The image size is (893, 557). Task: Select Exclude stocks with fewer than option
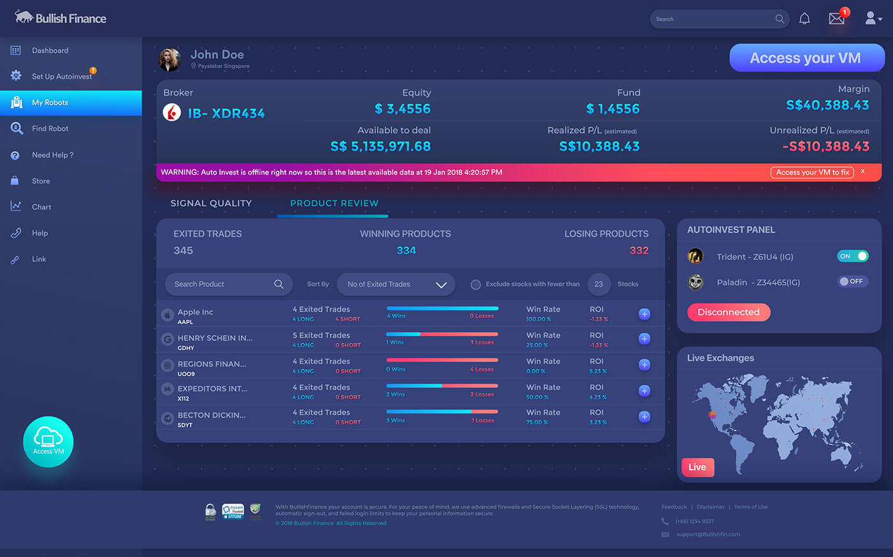[x=476, y=284]
